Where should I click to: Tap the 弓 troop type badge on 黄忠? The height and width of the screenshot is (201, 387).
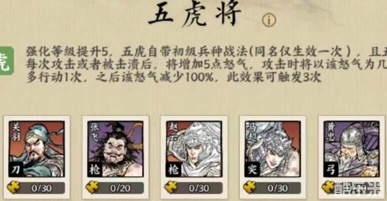point(331,169)
